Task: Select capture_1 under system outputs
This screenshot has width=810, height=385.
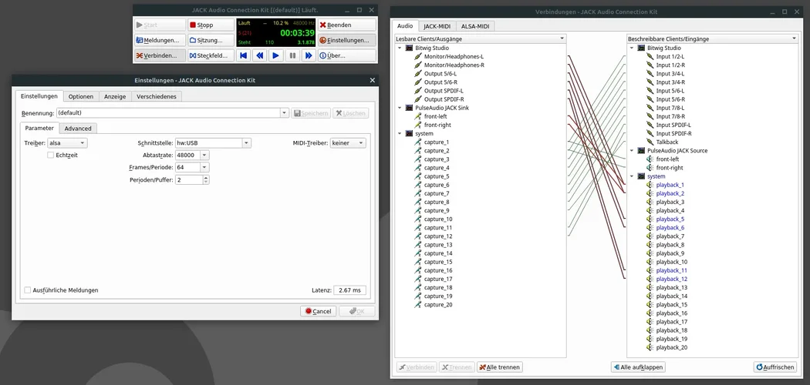Action: pos(436,142)
